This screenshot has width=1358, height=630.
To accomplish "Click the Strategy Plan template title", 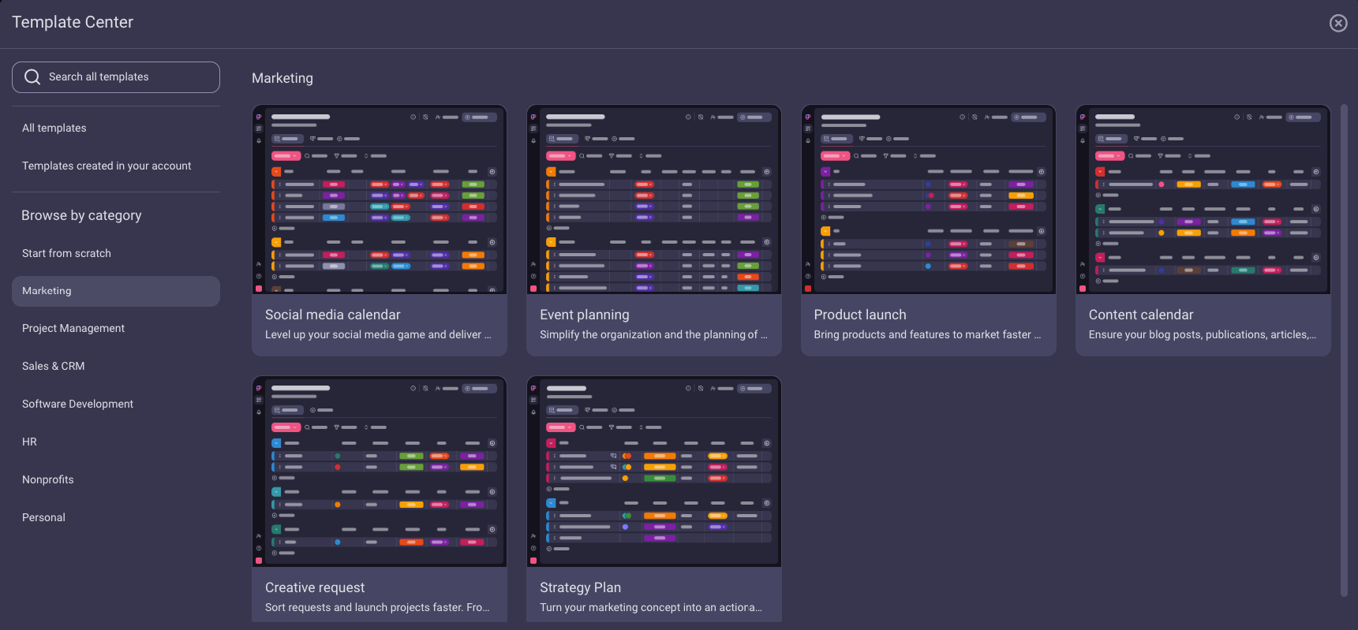I will [580, 587].
